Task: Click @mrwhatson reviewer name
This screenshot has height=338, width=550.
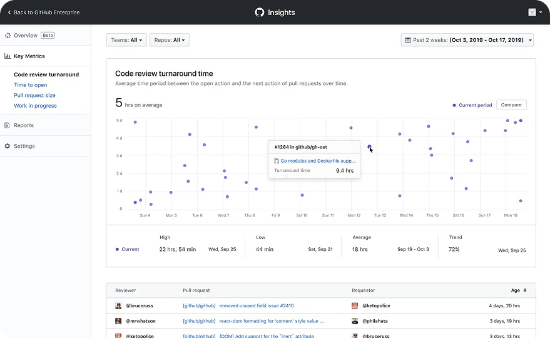Action: point(141,321)
